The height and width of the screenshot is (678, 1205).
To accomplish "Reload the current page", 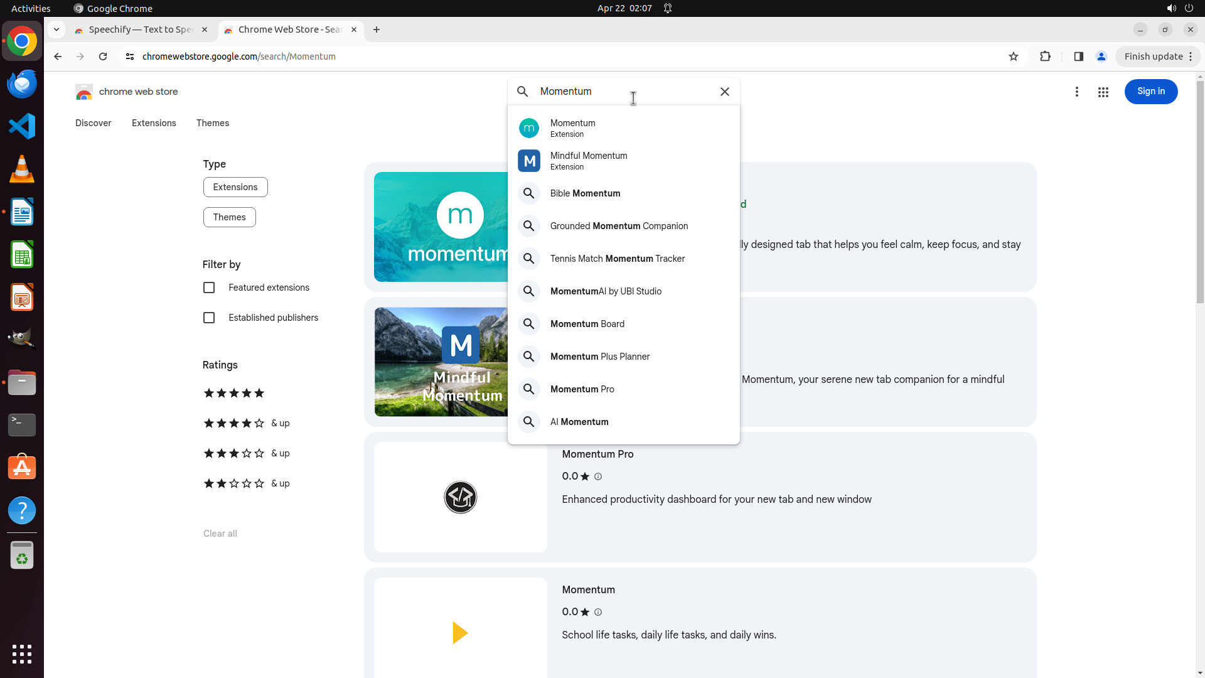I will (x=103, y=56).
